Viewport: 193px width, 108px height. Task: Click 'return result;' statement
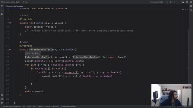pyautogui.click(x=35, y=91)
